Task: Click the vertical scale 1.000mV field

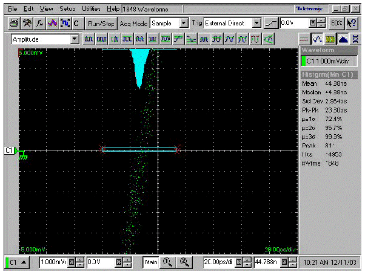Action: tap(53, 262)
